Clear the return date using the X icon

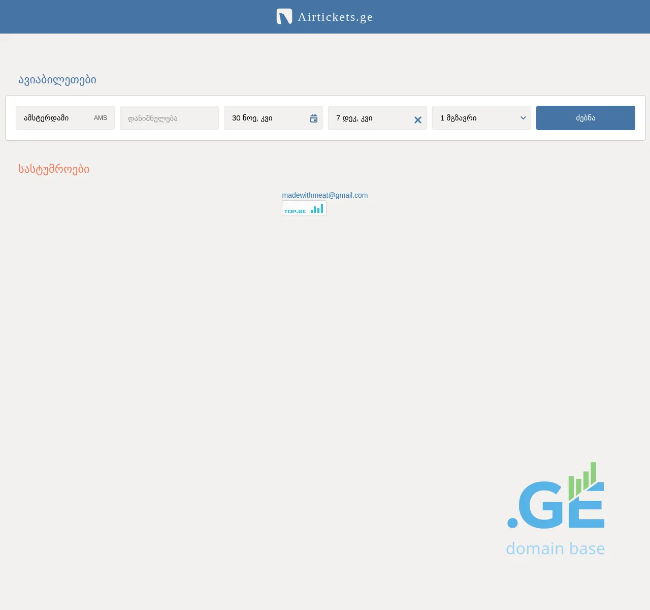click(417, 120)
